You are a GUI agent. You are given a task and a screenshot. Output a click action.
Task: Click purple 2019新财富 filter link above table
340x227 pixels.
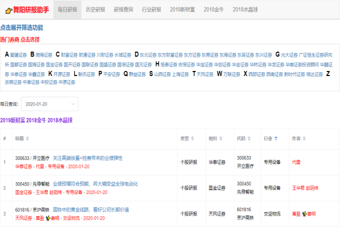click(x=12, y=120)
